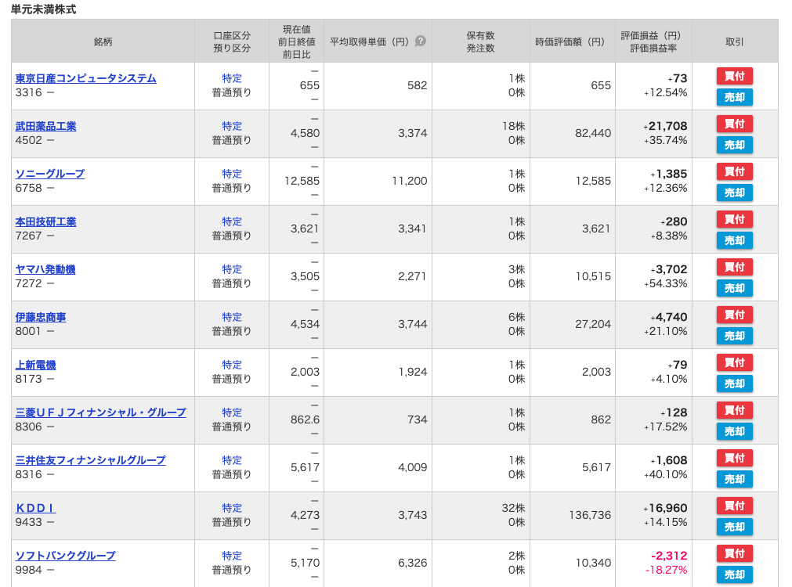Click 買付 in the 伊藤忠商事 row
The image size is (792, 587).
[734, 315]
